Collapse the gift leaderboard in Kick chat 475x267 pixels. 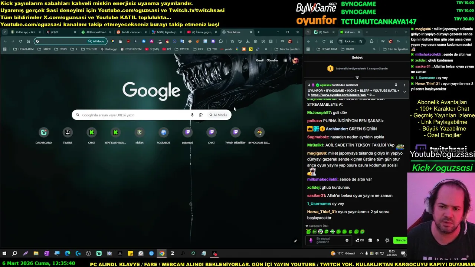(x=357, y=77)
